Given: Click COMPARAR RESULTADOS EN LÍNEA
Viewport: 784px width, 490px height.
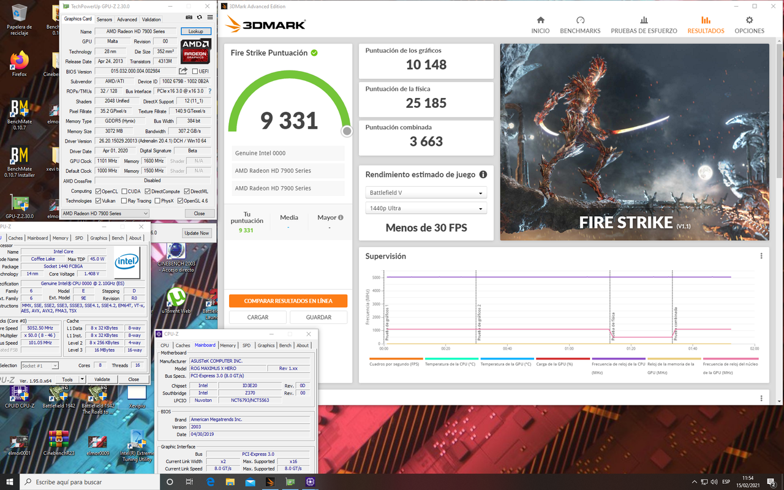Looking at the screenshot, I should click(x=288, y=301).
